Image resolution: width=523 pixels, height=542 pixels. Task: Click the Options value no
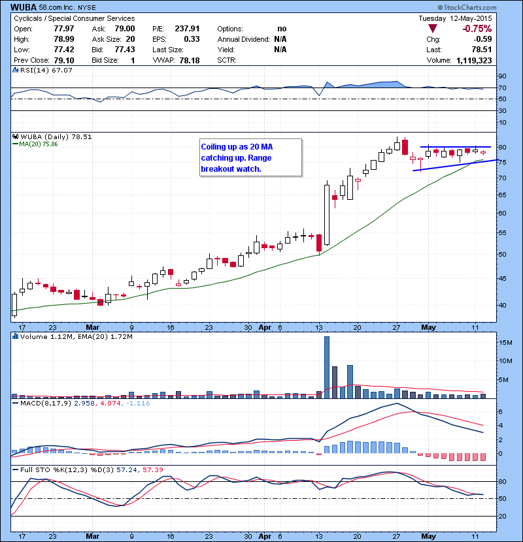[282, 29]
